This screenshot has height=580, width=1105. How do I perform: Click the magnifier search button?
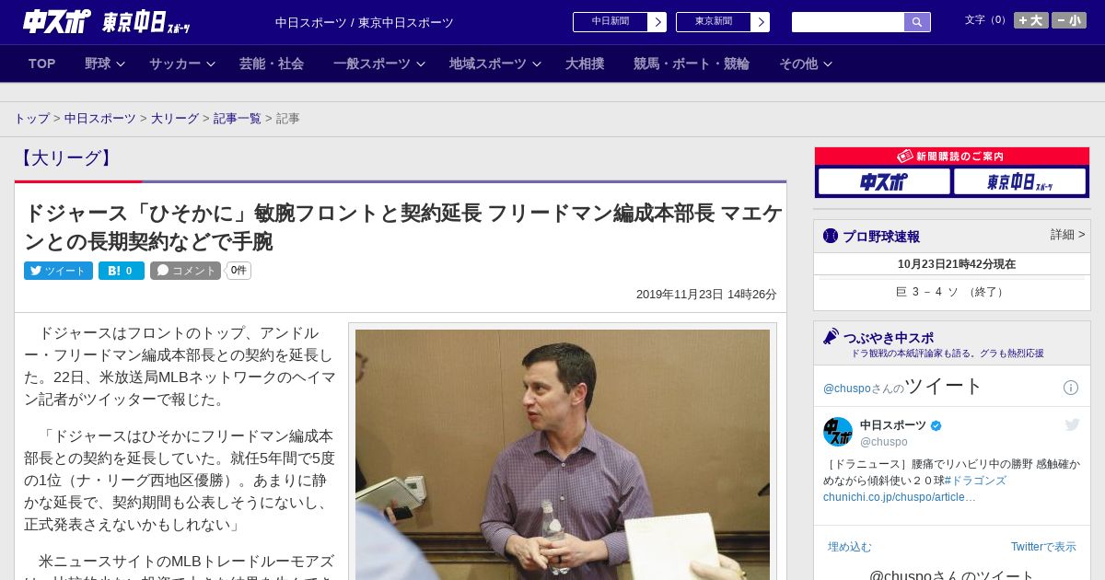pos(917,22)
